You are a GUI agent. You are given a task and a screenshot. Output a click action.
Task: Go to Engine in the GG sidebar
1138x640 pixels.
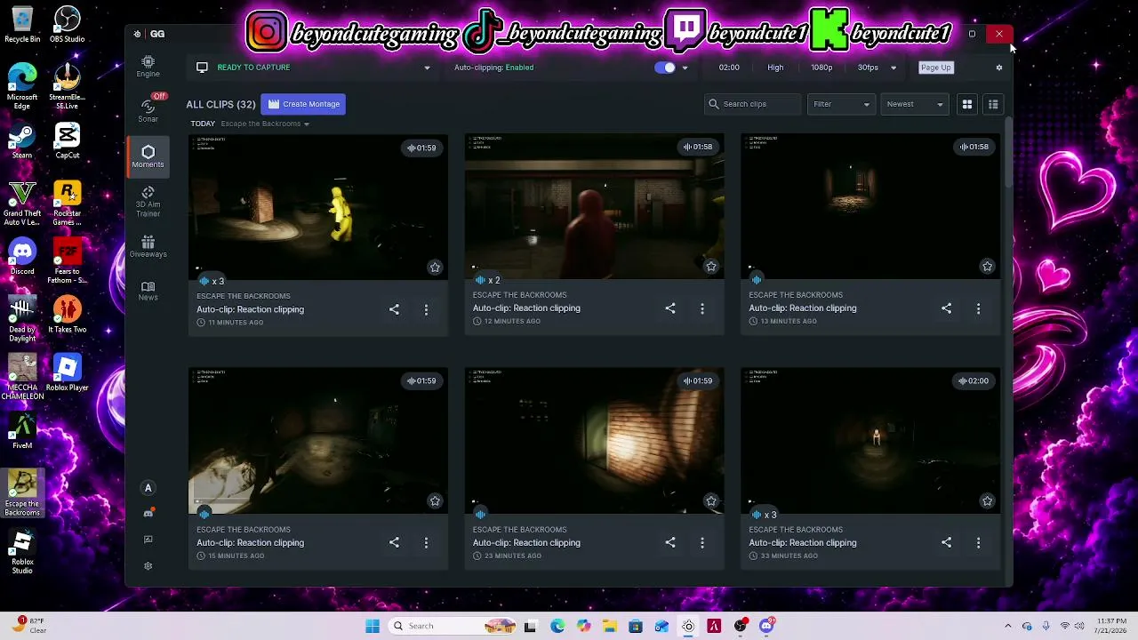(x=148, y=66)
